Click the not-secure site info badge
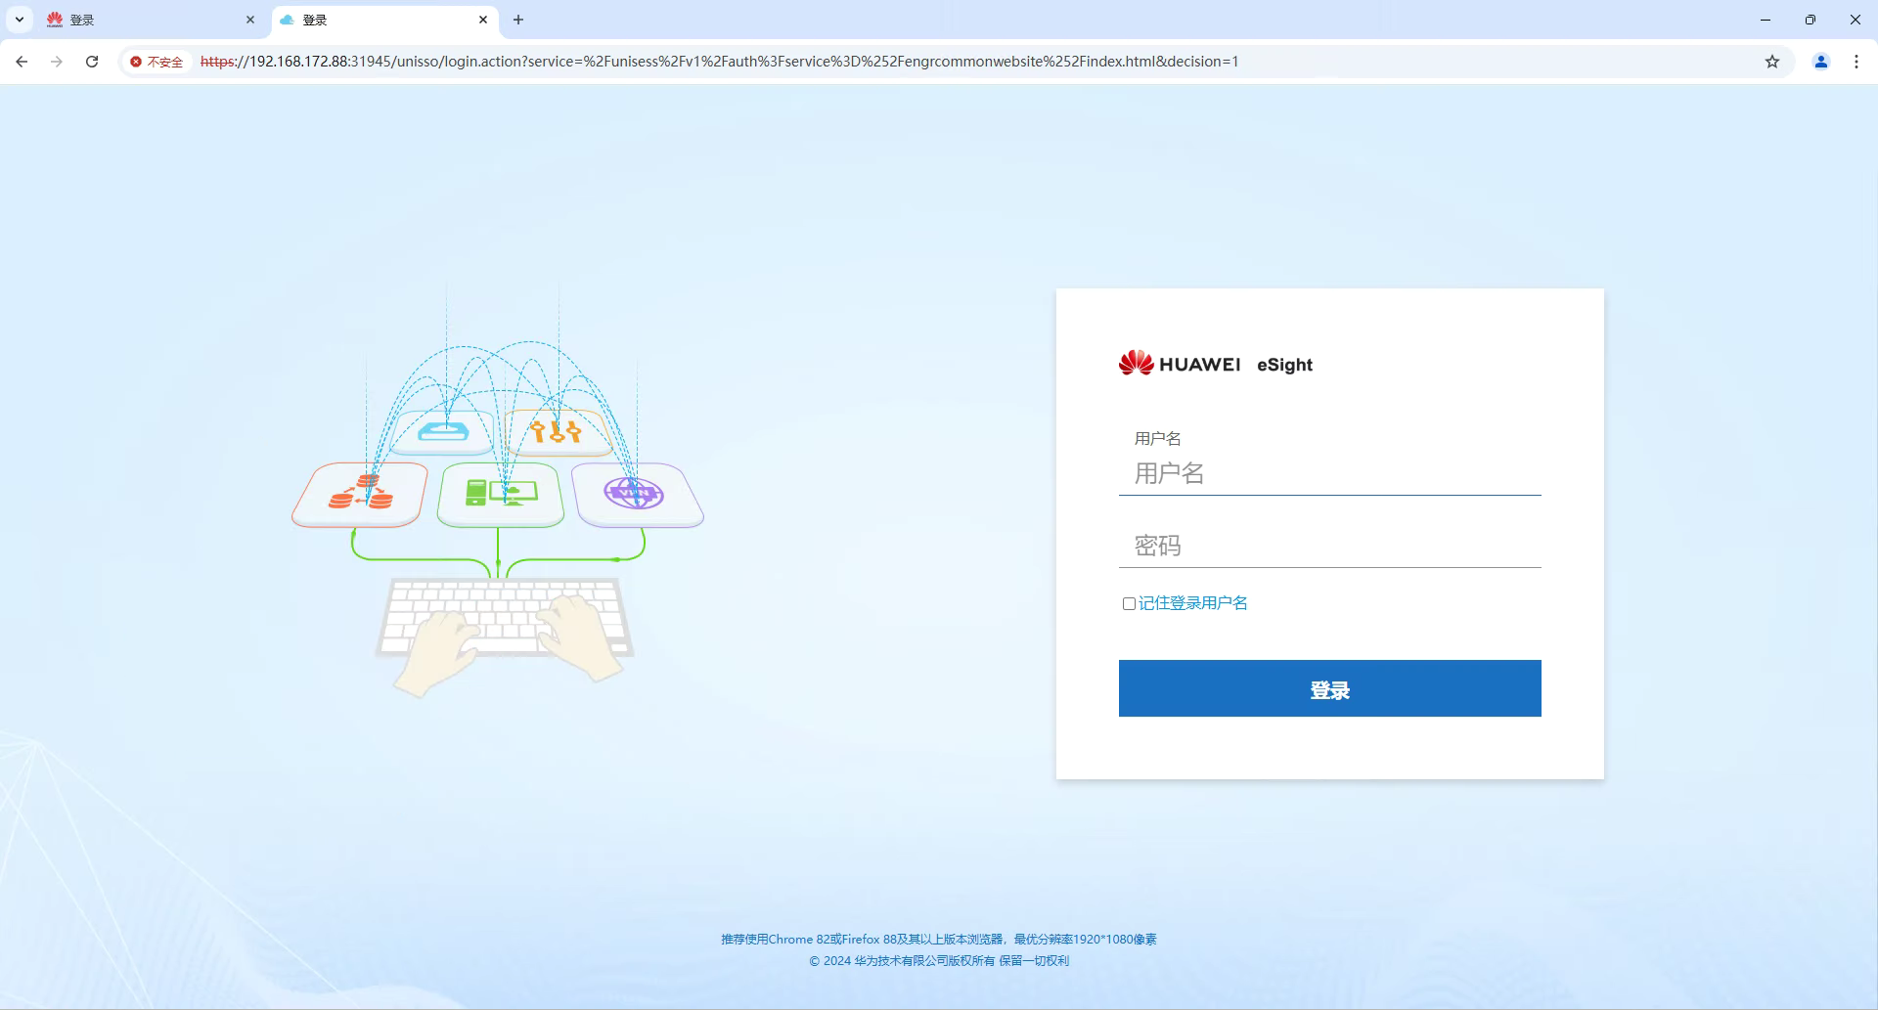The height and width of the screenshot is (1010, 1878). click(x=156, y=62)
